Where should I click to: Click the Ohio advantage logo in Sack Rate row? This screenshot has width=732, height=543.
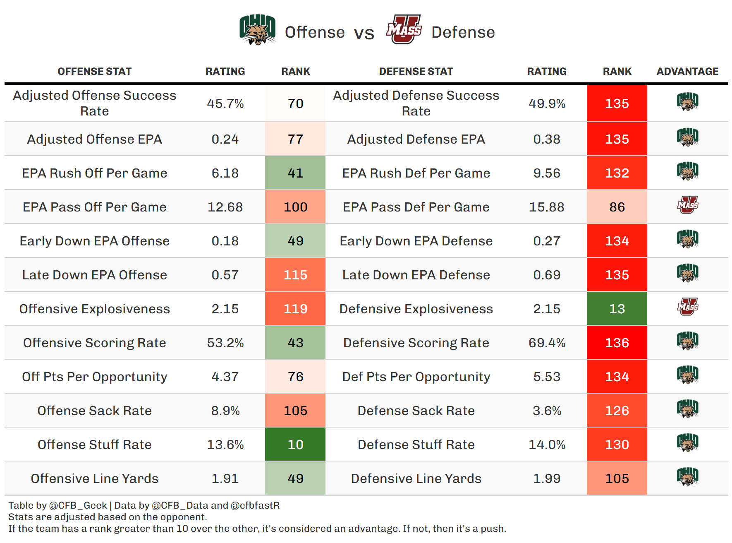click(687, 409)
